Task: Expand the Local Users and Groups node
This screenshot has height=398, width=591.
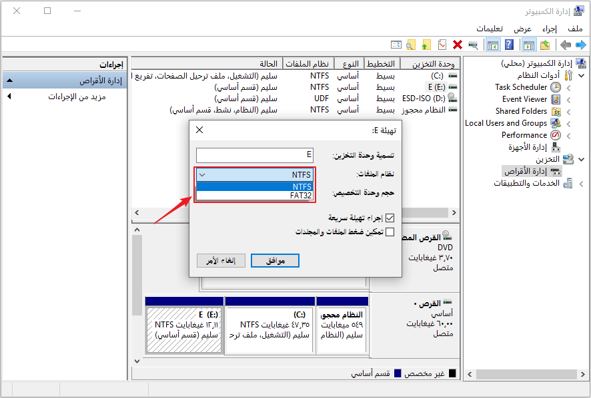Action: pyautogui.click(x=568, y=124)
